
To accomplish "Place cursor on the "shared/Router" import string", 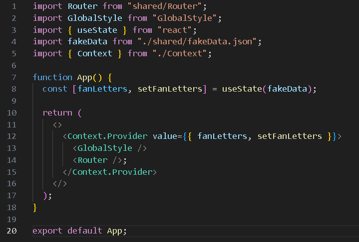I will 165,6.
